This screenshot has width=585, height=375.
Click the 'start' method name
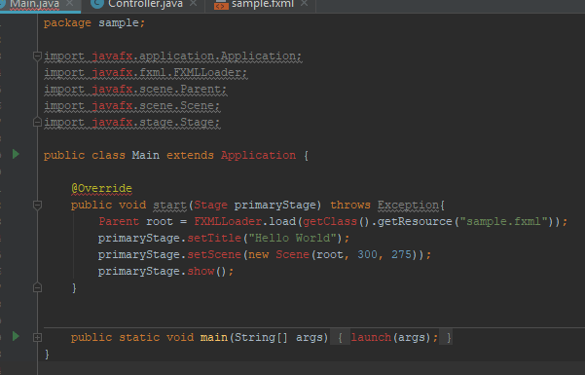[169, 206]
